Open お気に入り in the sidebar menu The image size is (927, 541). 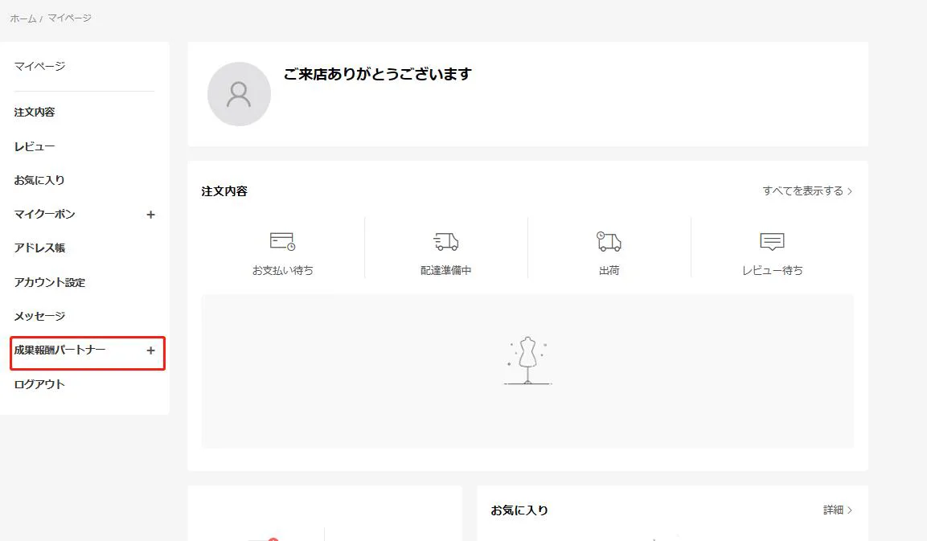click(x=39, y=181)
